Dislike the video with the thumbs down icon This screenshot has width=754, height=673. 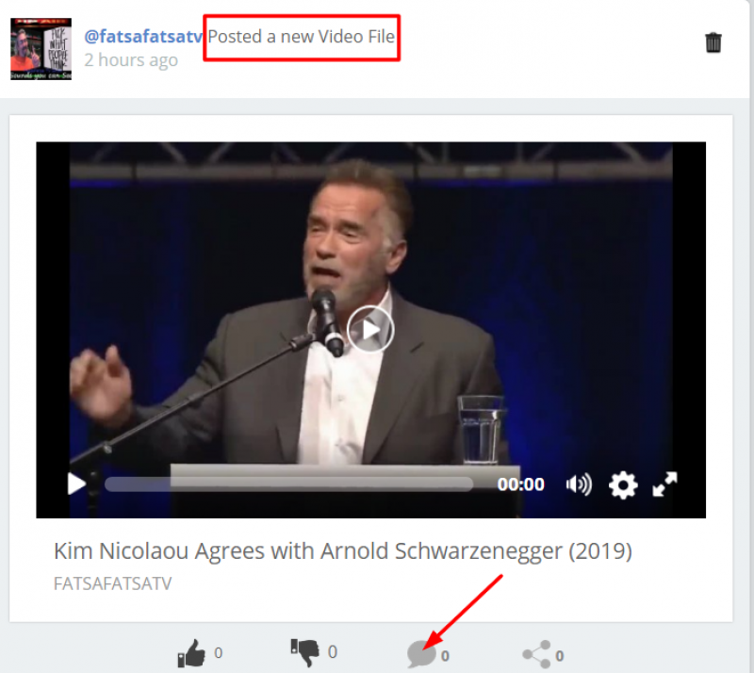tap(304, 652)
